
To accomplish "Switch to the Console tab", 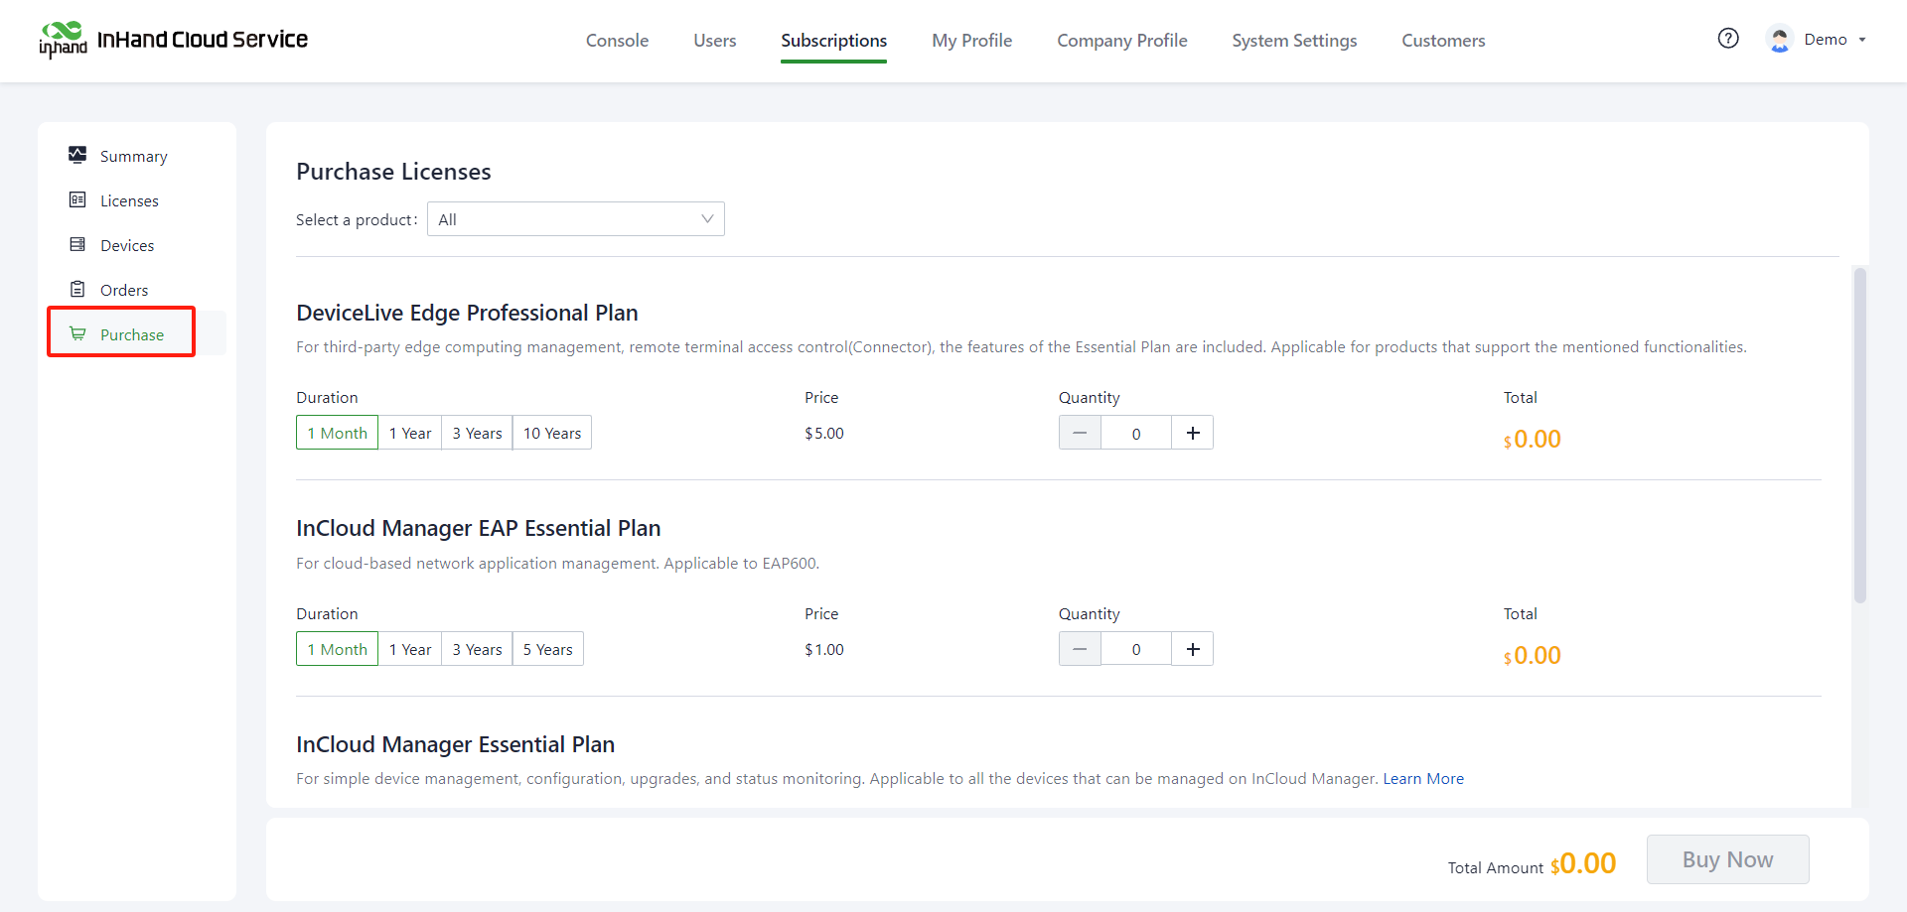I will click(x=617, y=41).
